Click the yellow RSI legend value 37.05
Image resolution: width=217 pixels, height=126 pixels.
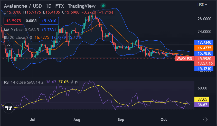click(x=63, y=82)
